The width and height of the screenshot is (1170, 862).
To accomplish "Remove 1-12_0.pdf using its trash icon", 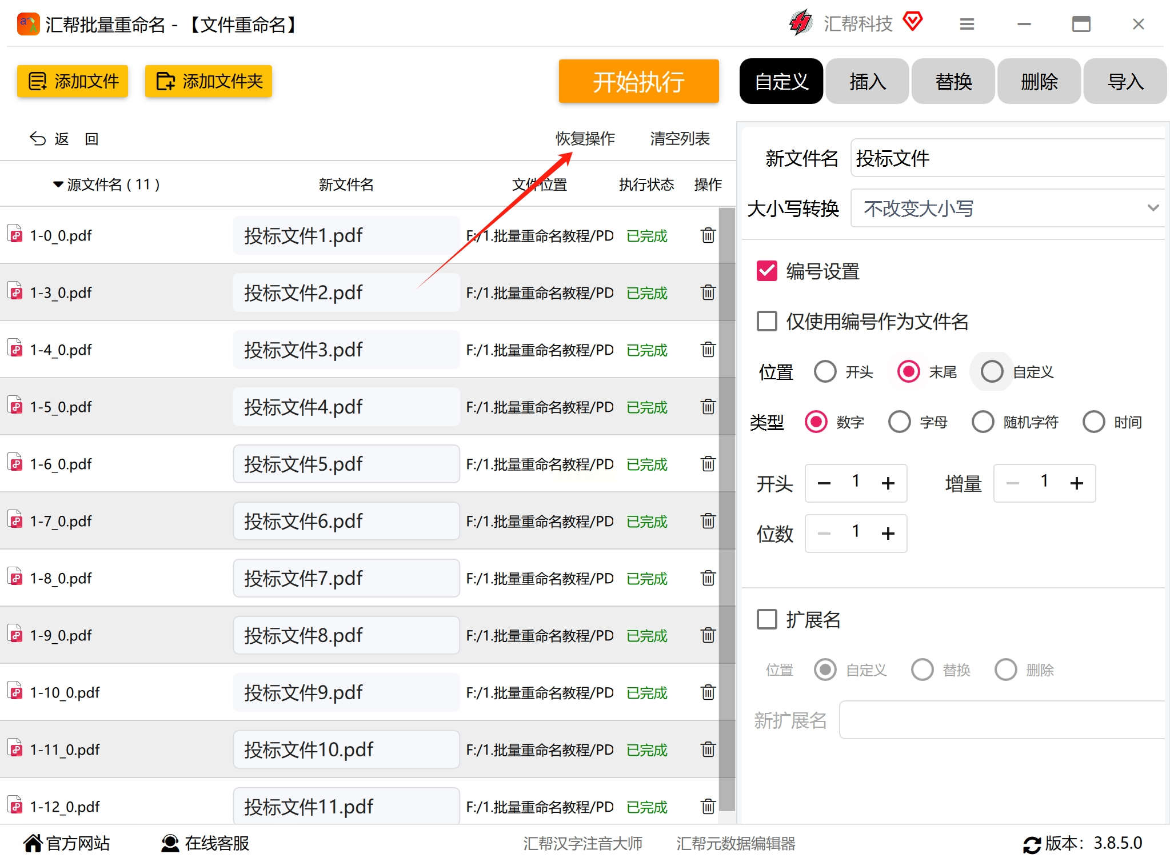I will pyautogui.click(x=708, y=807).
